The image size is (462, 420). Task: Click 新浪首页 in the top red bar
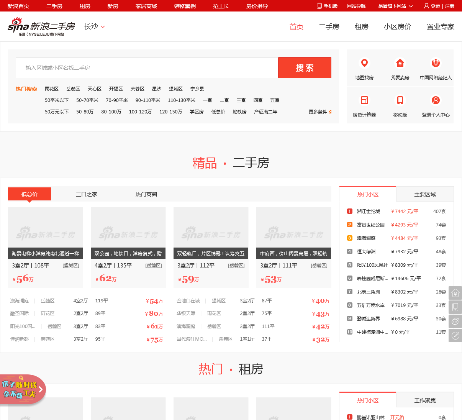(x=18, y=6)
